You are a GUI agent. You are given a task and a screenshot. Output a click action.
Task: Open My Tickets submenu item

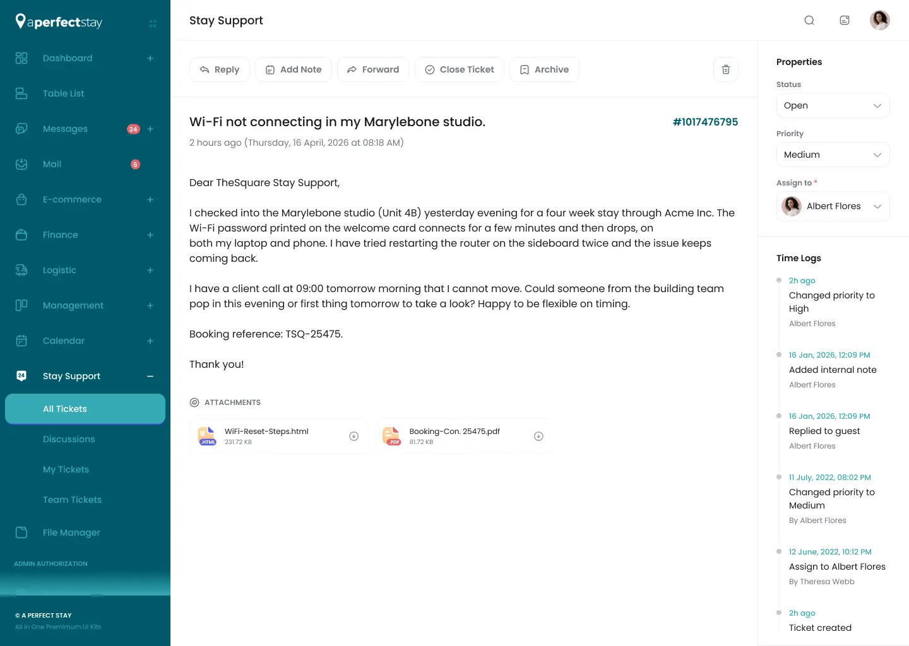pyautogui.click(x=66, y=469)
